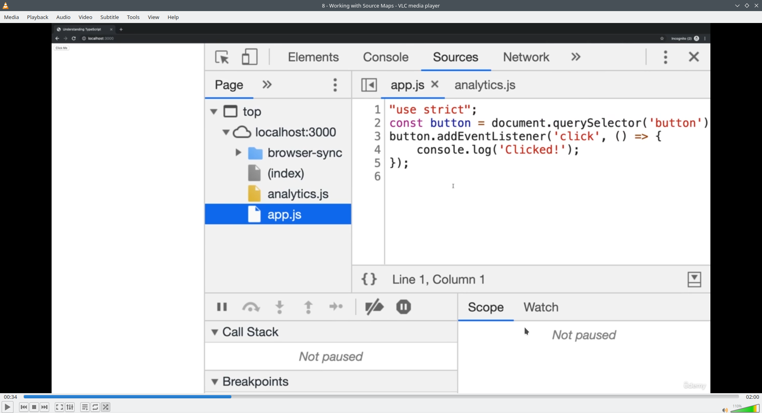Open the Help menu
Screen dimensions: 762x413
[173, 17]
